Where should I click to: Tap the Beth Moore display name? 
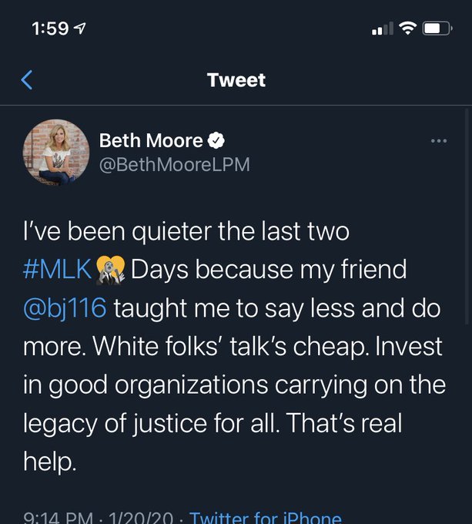[x=151, y=141]
